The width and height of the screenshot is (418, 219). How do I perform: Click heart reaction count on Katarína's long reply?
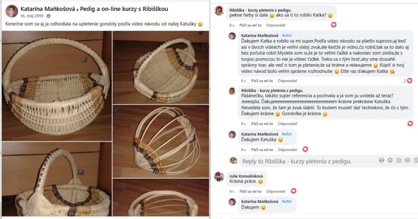coord(407,80)
